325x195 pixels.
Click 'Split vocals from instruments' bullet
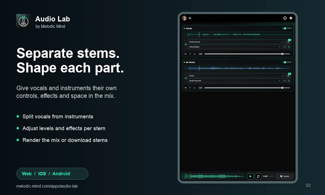[58, 116]
